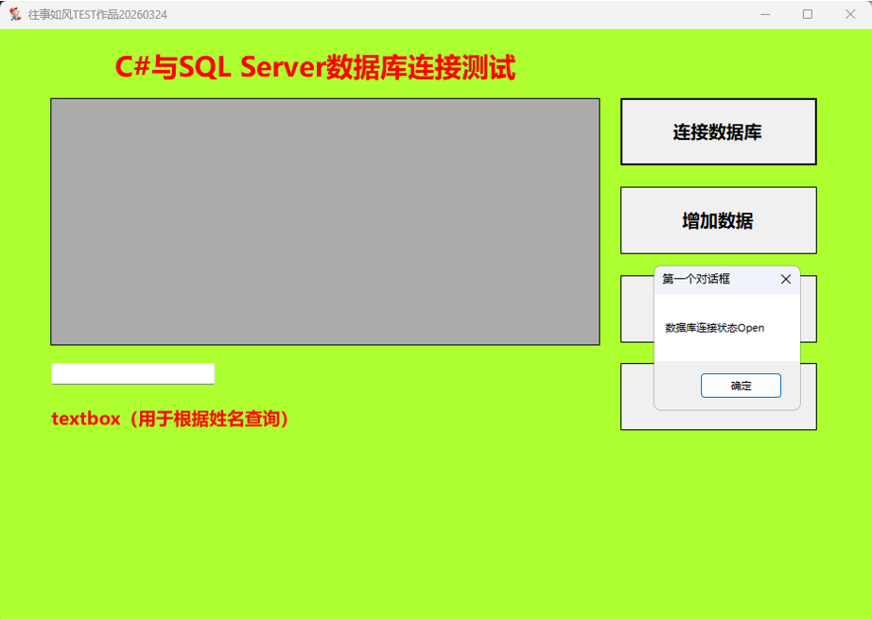
Task: Click the red textbox（用于根据姓名查询）label
Action: 170,419
